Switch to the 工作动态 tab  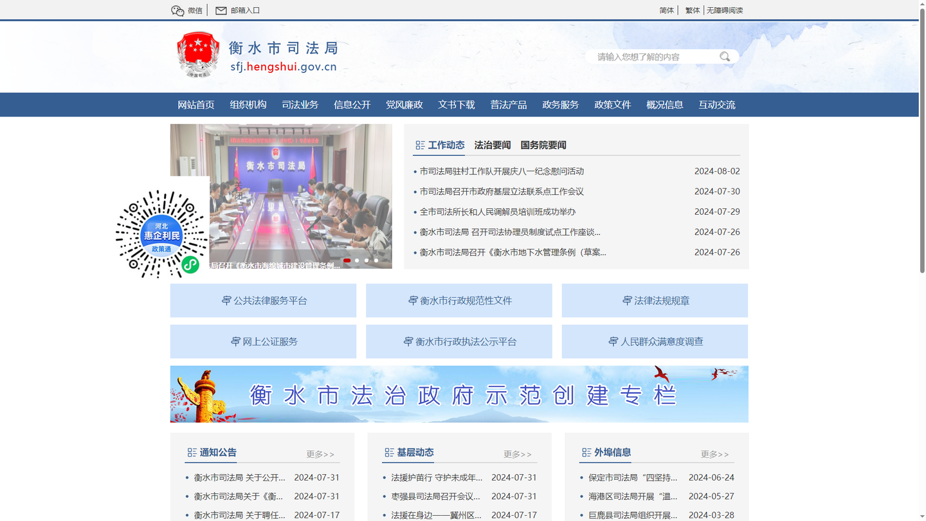[446, 145]
